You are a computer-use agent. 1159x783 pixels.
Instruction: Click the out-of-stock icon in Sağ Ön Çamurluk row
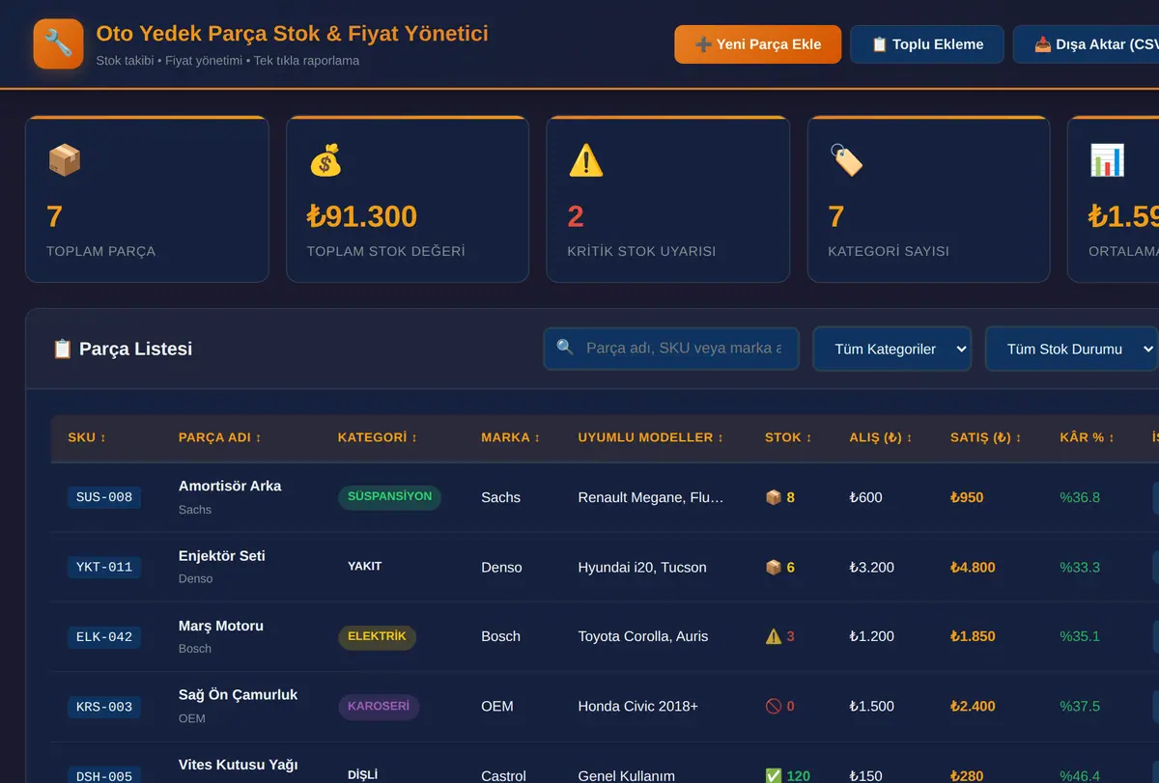(x=773, y=706)
